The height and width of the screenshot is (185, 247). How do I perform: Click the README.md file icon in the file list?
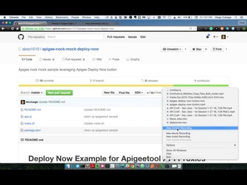(22, 109)
